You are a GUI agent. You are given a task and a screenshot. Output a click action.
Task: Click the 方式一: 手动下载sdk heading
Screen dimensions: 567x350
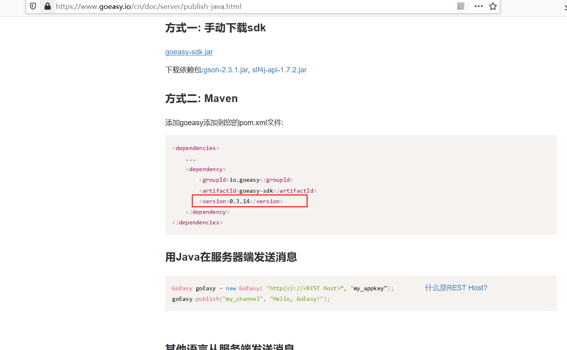215,28
